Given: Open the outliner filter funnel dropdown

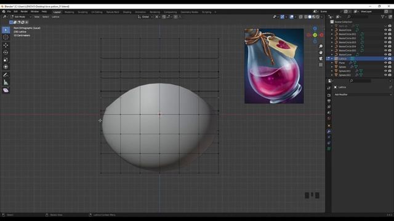Looking at the screenshot, I should [x=384, y=17].
